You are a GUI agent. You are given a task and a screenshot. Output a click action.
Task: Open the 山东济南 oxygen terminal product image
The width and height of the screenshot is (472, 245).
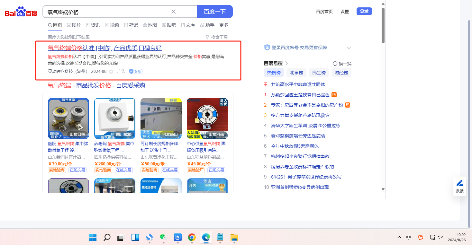tap(207, 118)
